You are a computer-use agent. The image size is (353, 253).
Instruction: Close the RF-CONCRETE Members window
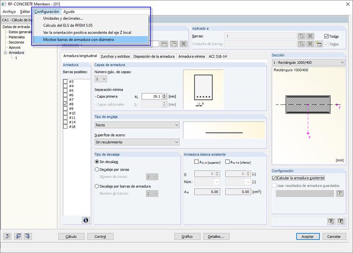pyautogui.click(x=347, y=4)
